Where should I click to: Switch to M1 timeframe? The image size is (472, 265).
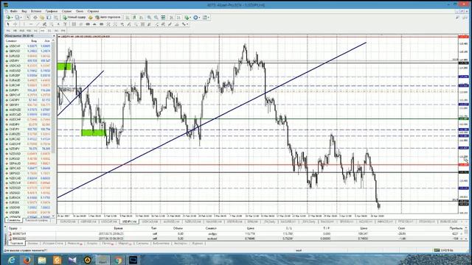[x=8, y=31]
